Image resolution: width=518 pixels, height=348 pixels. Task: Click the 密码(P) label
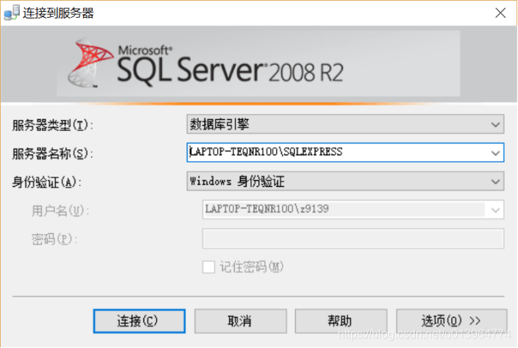click(54, 239)
